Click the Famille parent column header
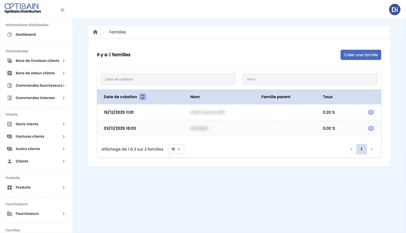This screenshot has height=233, width=406. pos(276,97)
